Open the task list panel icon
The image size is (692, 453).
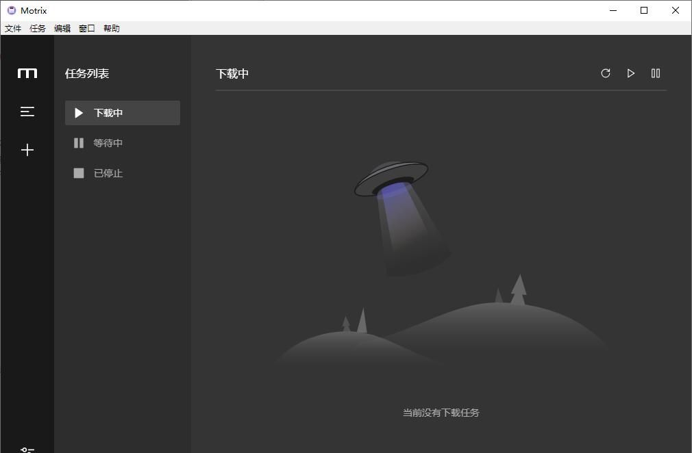[27, 111]
